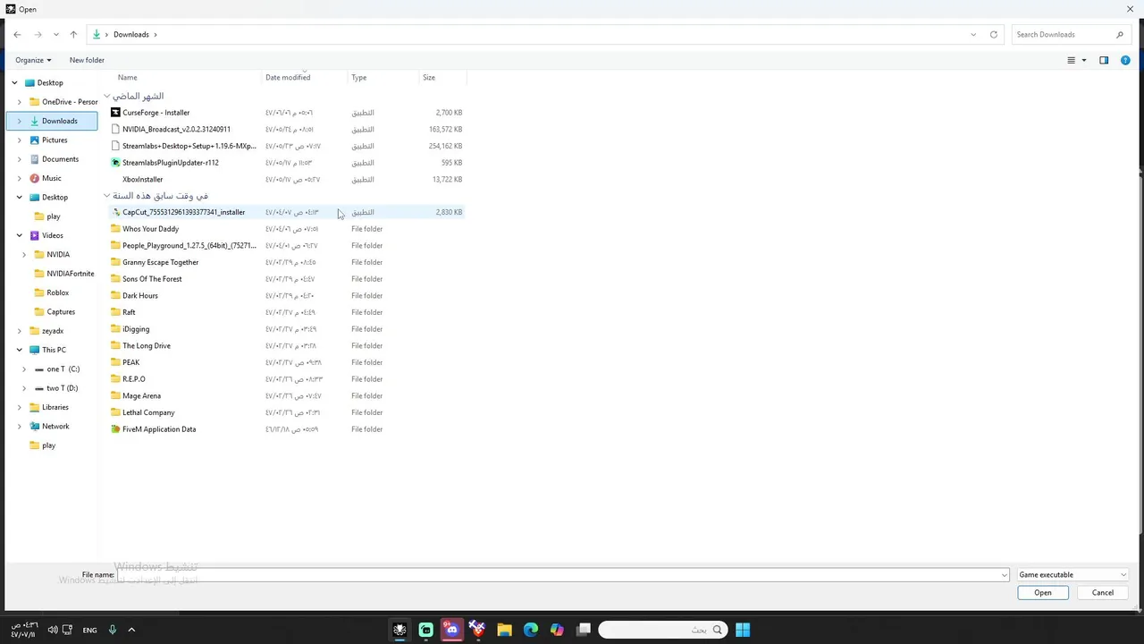Image resolution: width=1144 pixels, height=644 pixels.
Task: Open the volume tray icon
Action: click(53, 630)
